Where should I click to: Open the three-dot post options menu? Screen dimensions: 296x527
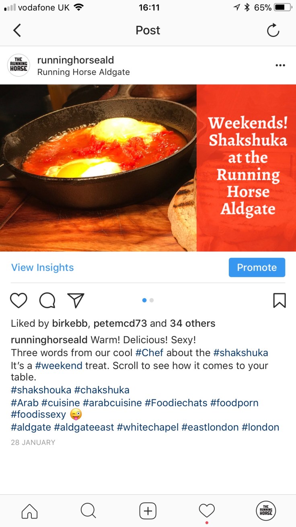(280, 66)
